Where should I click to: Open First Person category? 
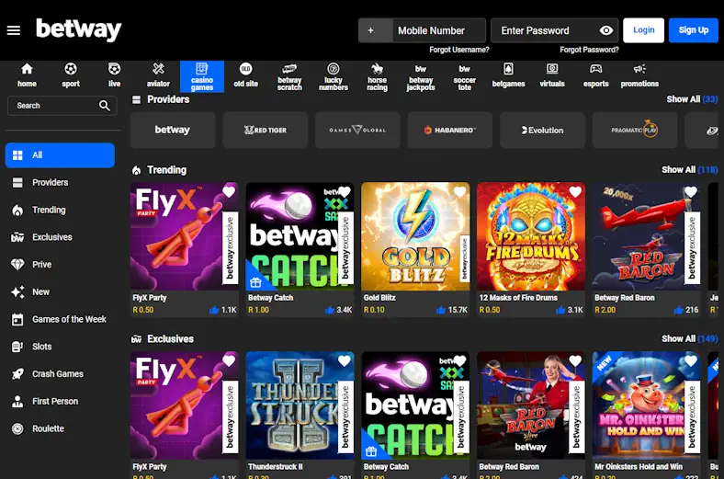[60, 402]
